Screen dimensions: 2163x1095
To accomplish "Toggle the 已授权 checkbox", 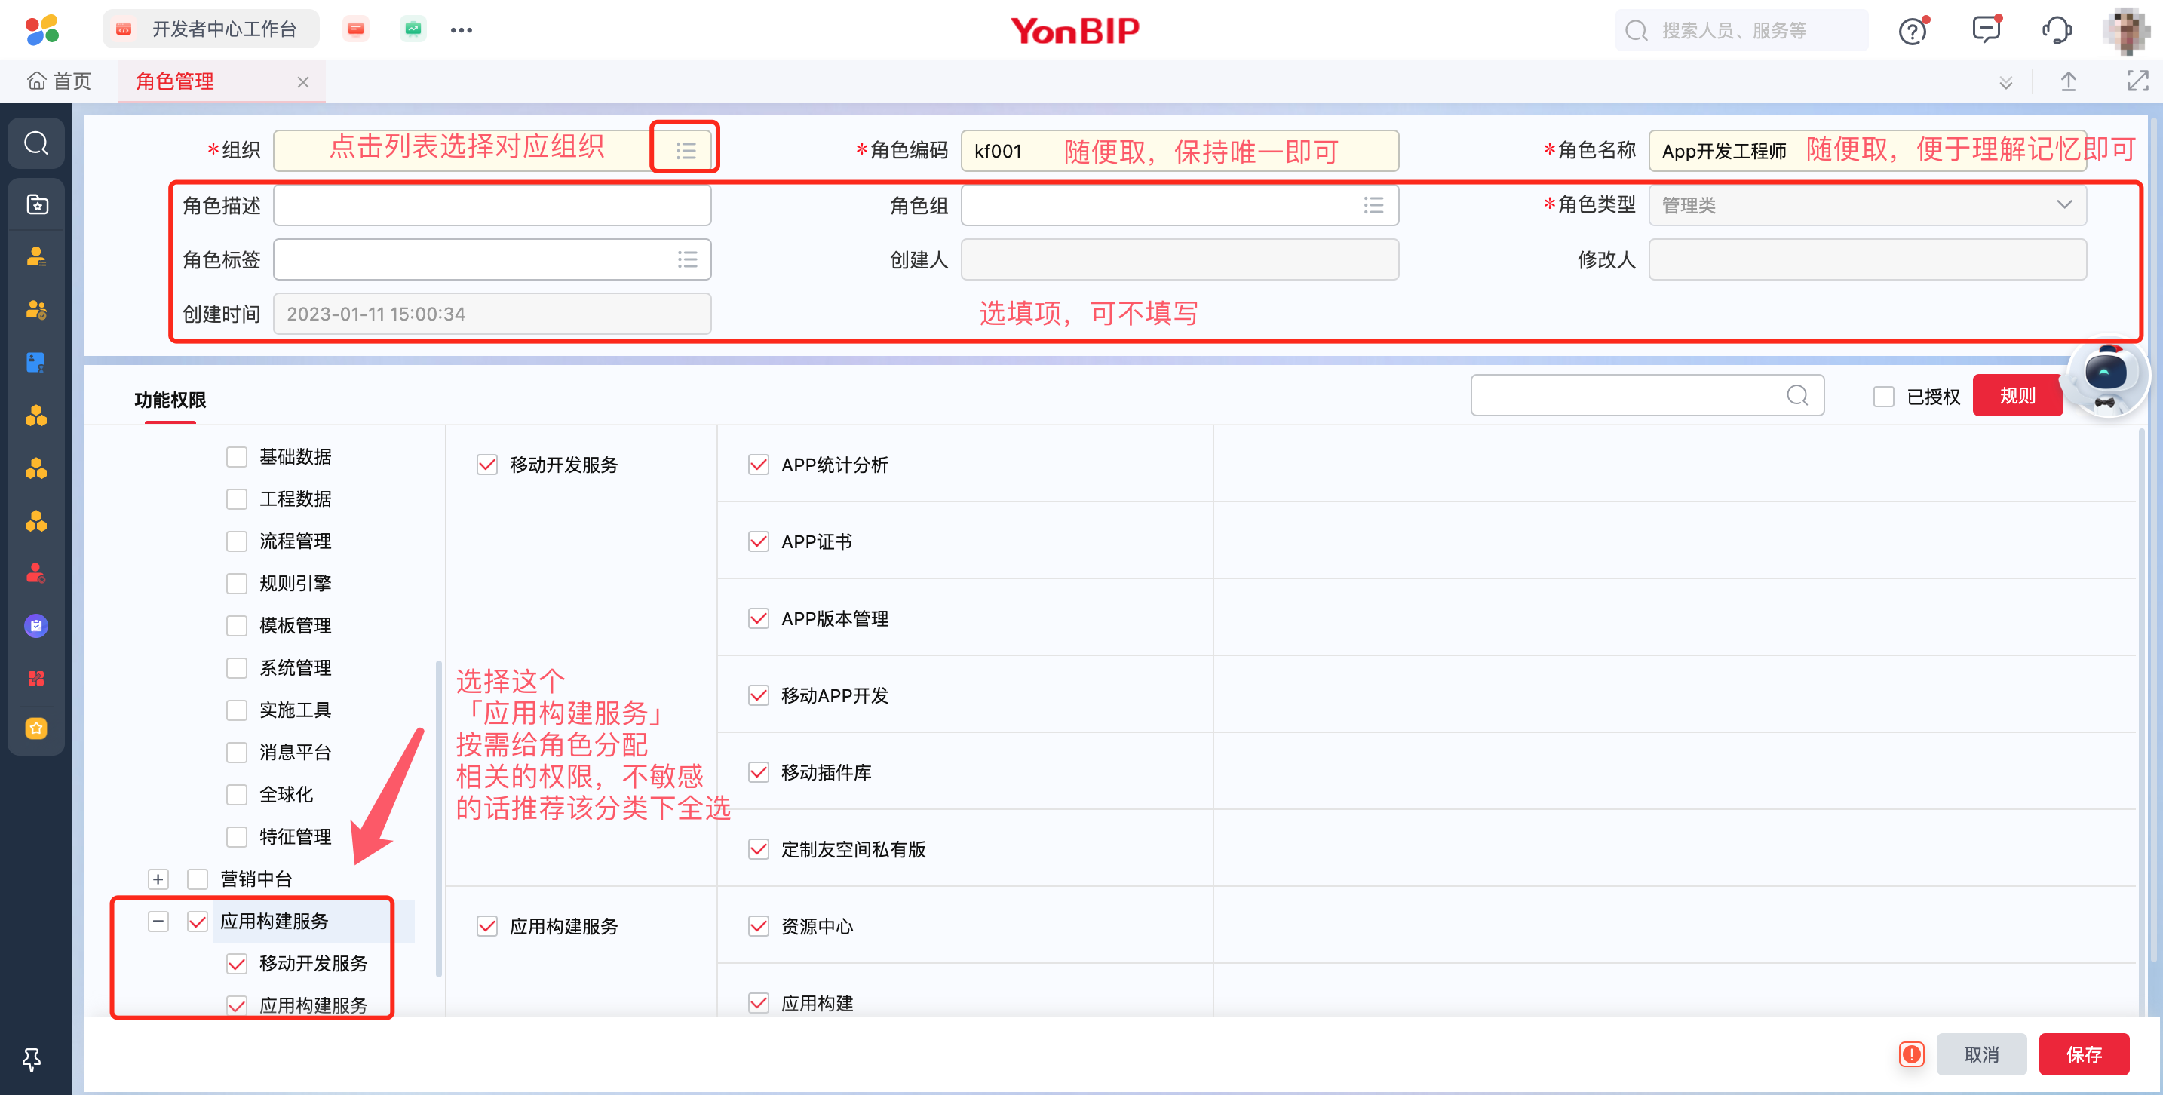I will [1883, 397].
